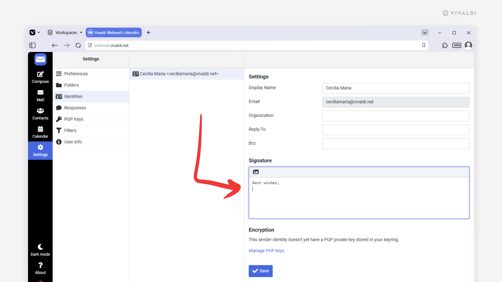The height and width of the screenshot is (282, 502).
Task: Open the Manage PGP keys link
Action: tap(266, 251)
